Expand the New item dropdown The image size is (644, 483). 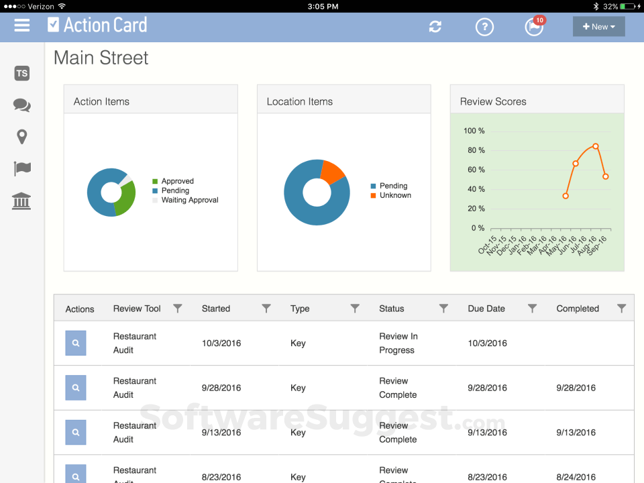(x=598, y=26)
